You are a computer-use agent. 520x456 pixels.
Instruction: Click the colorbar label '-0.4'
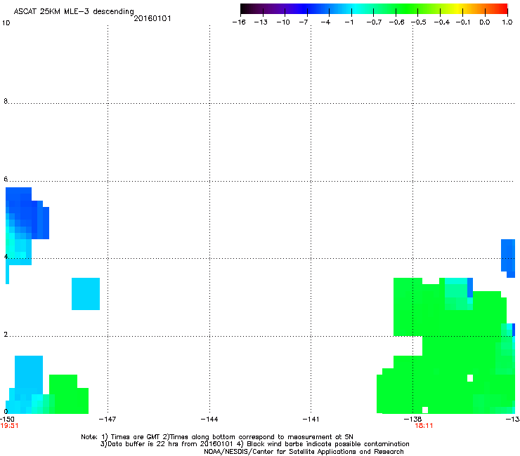(442, 22)
